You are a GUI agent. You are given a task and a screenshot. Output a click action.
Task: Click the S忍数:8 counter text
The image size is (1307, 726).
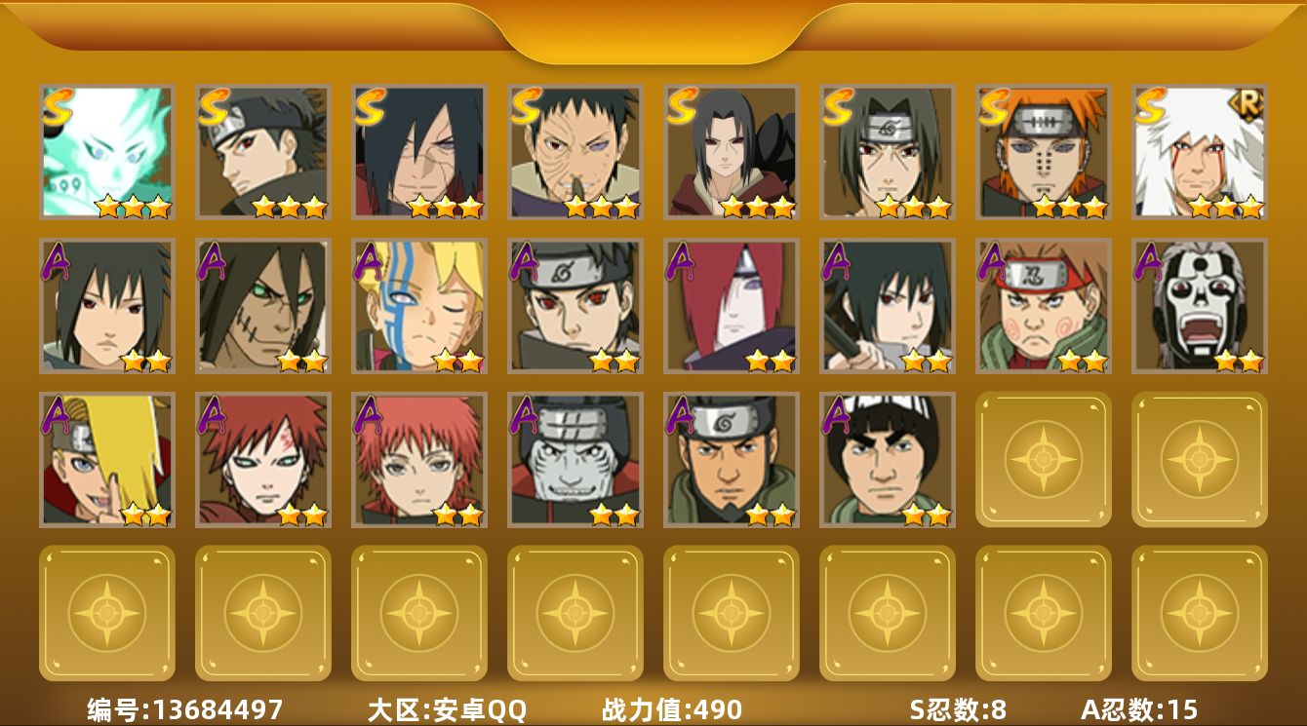click(x=958, y=709)
